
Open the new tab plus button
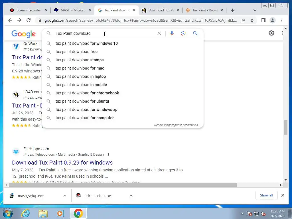point(233,10)
